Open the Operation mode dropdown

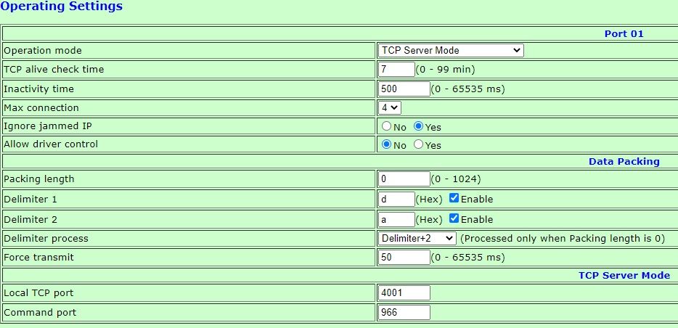(451, 50)
